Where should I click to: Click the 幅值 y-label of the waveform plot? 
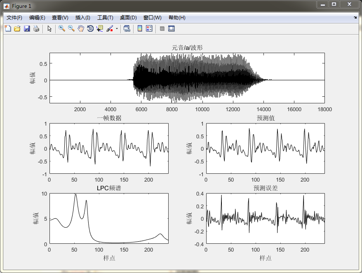33,78
